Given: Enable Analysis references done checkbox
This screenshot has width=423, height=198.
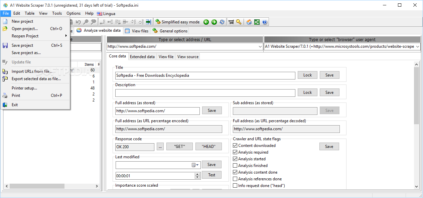Looking at the screenshot, I should (235, 179).
